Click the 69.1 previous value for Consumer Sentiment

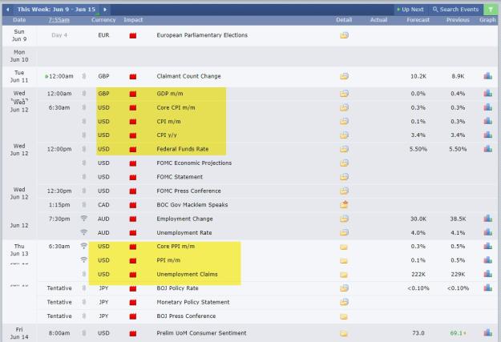[456, 333]
